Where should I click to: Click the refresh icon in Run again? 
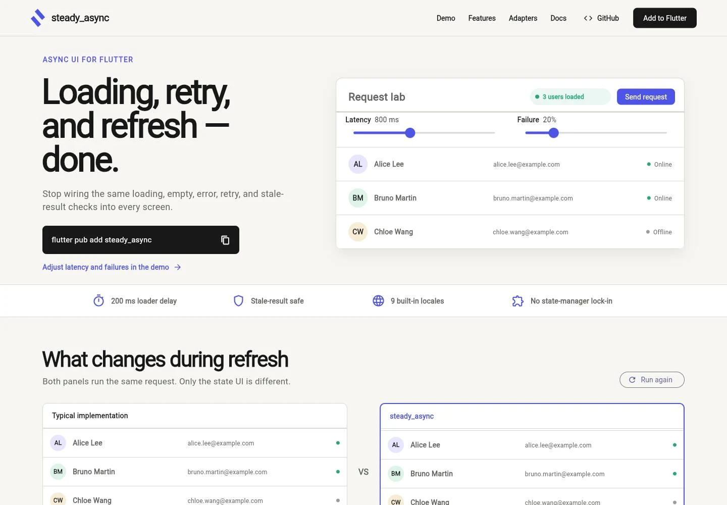point(632,380)
